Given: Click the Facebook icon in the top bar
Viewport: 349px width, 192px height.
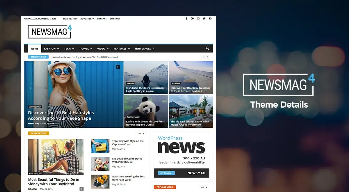Looking at the screenshot, I should click(186, 18).
